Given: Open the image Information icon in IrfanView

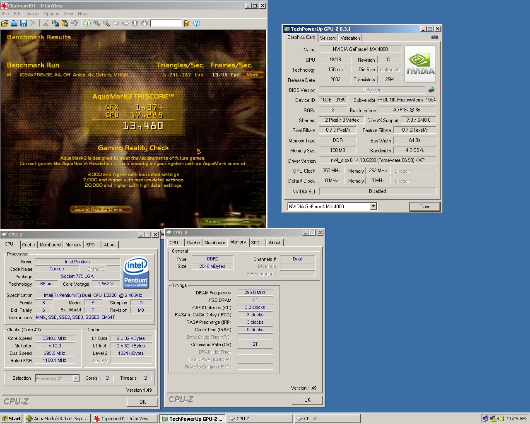Looking at the screenshot, I should [87, 24].
